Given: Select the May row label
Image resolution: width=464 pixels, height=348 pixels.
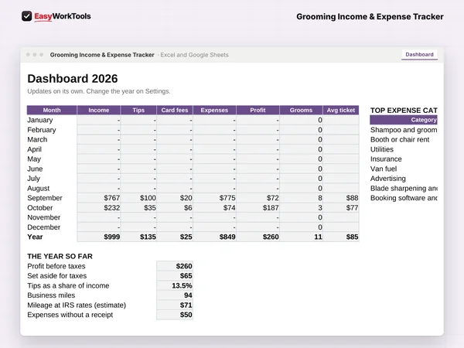Looking at the screenshot, I should 34,159.
